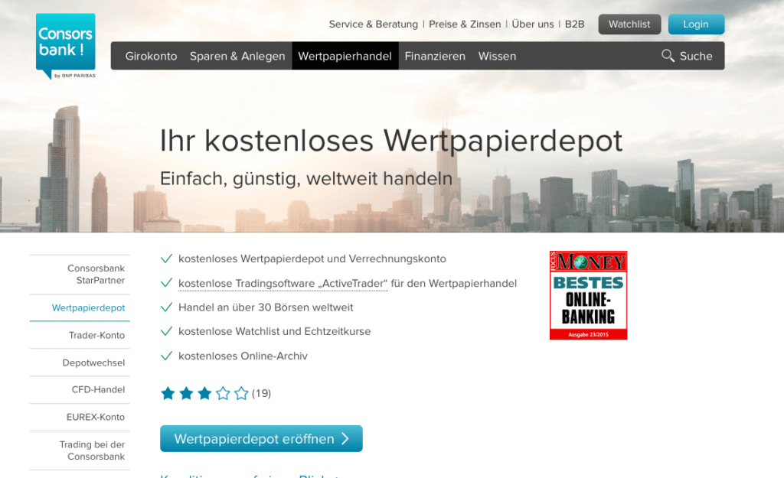
Task: Open the Girokonto menu
Action: click(151, 56)
